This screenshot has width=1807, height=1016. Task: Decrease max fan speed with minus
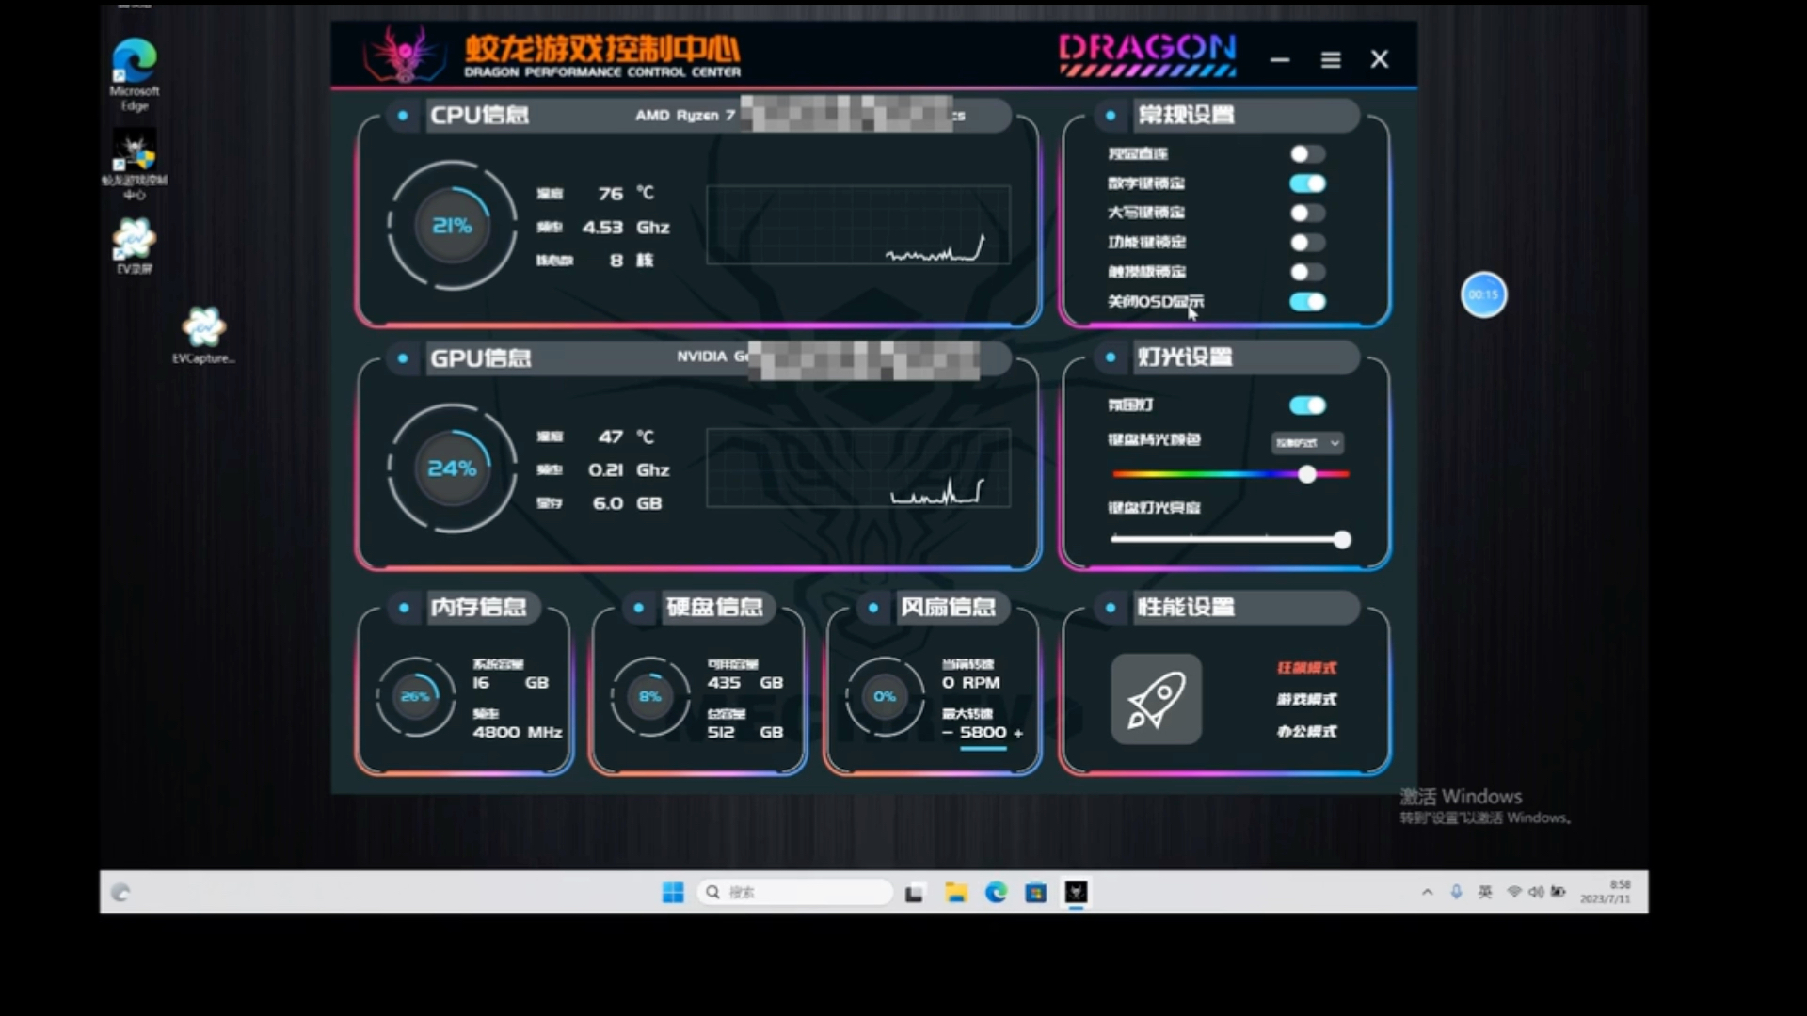[x=948, y=733]
